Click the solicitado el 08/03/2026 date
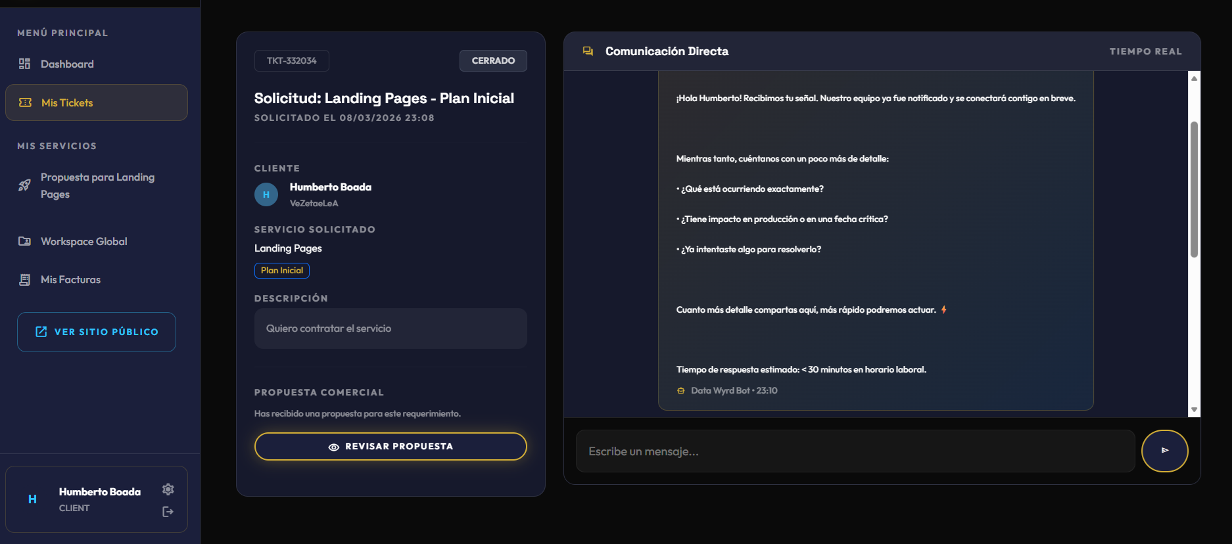Viewport: 1232px width, 544px height. point(344,118)
